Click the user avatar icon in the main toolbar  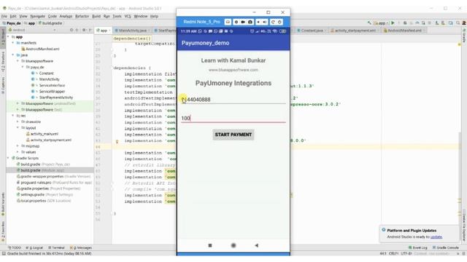point(464,23)
